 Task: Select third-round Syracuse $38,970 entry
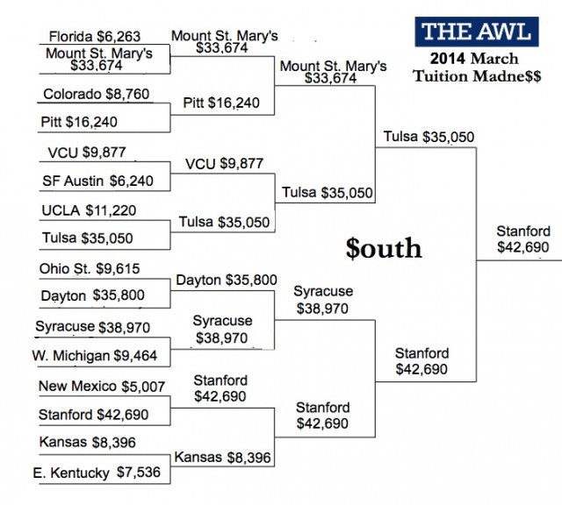pos(323,300)
